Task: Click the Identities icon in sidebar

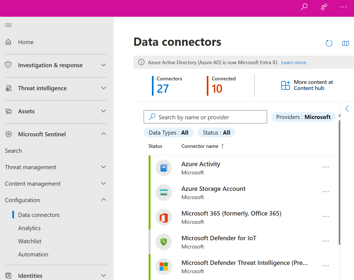Action: point(8,276)
